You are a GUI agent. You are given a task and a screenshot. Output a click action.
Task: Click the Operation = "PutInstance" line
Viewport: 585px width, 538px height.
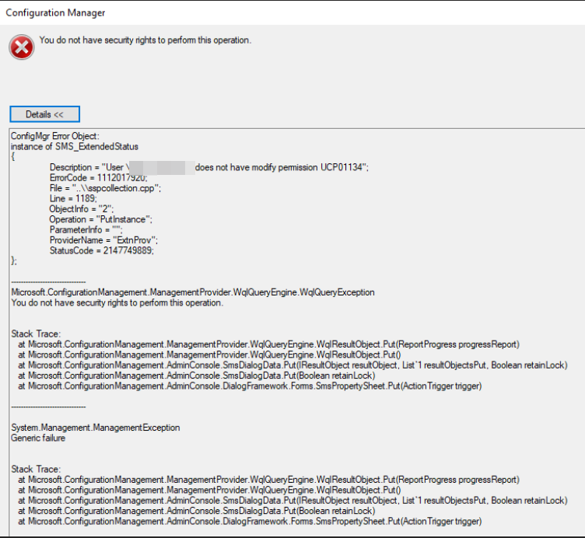(100, 219)
